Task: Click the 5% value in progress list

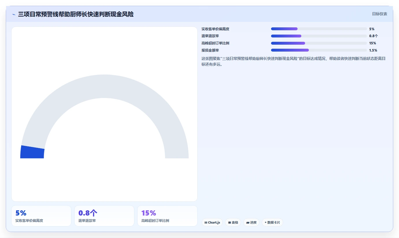Action: click(x=372, y=29)
